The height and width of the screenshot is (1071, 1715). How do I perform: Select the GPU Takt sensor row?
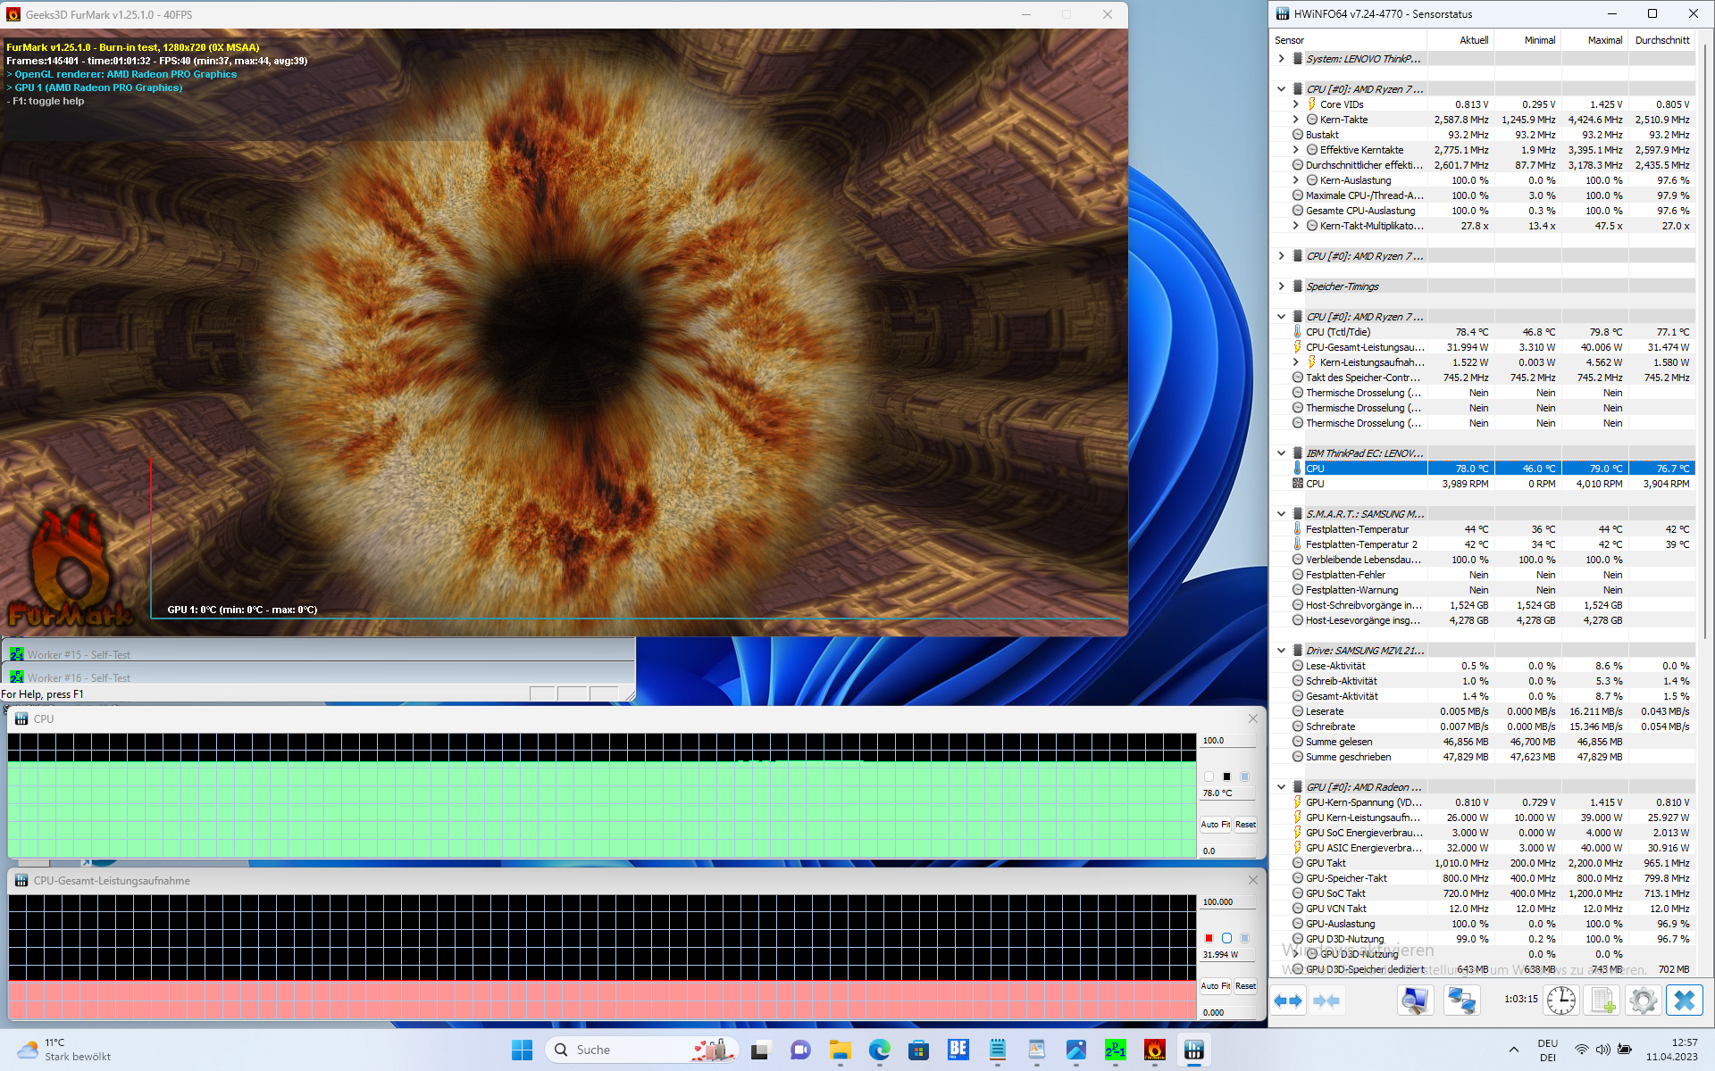1326,863
